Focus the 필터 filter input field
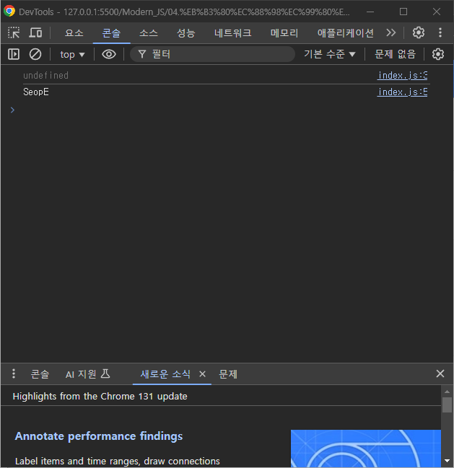Viewport: 454px width, 468px height. (x=212, y=54)
